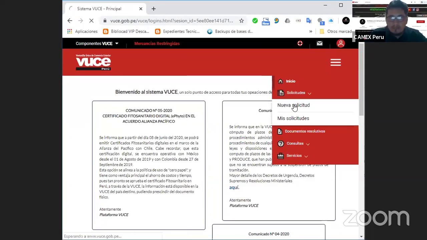427x240 pixels.
Task: Bookmark page with the star icon
Action: (x=242, y=21)
